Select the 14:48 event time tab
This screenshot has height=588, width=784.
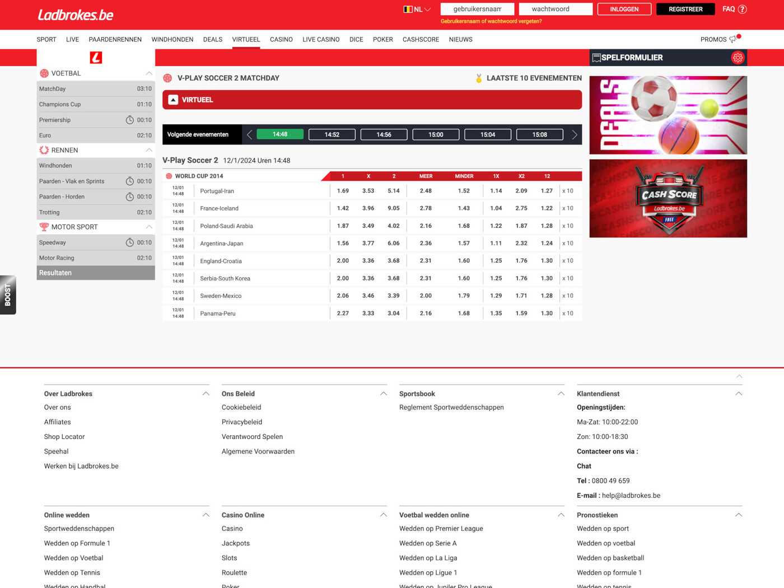pyautogui.click(x=280, y=134)
